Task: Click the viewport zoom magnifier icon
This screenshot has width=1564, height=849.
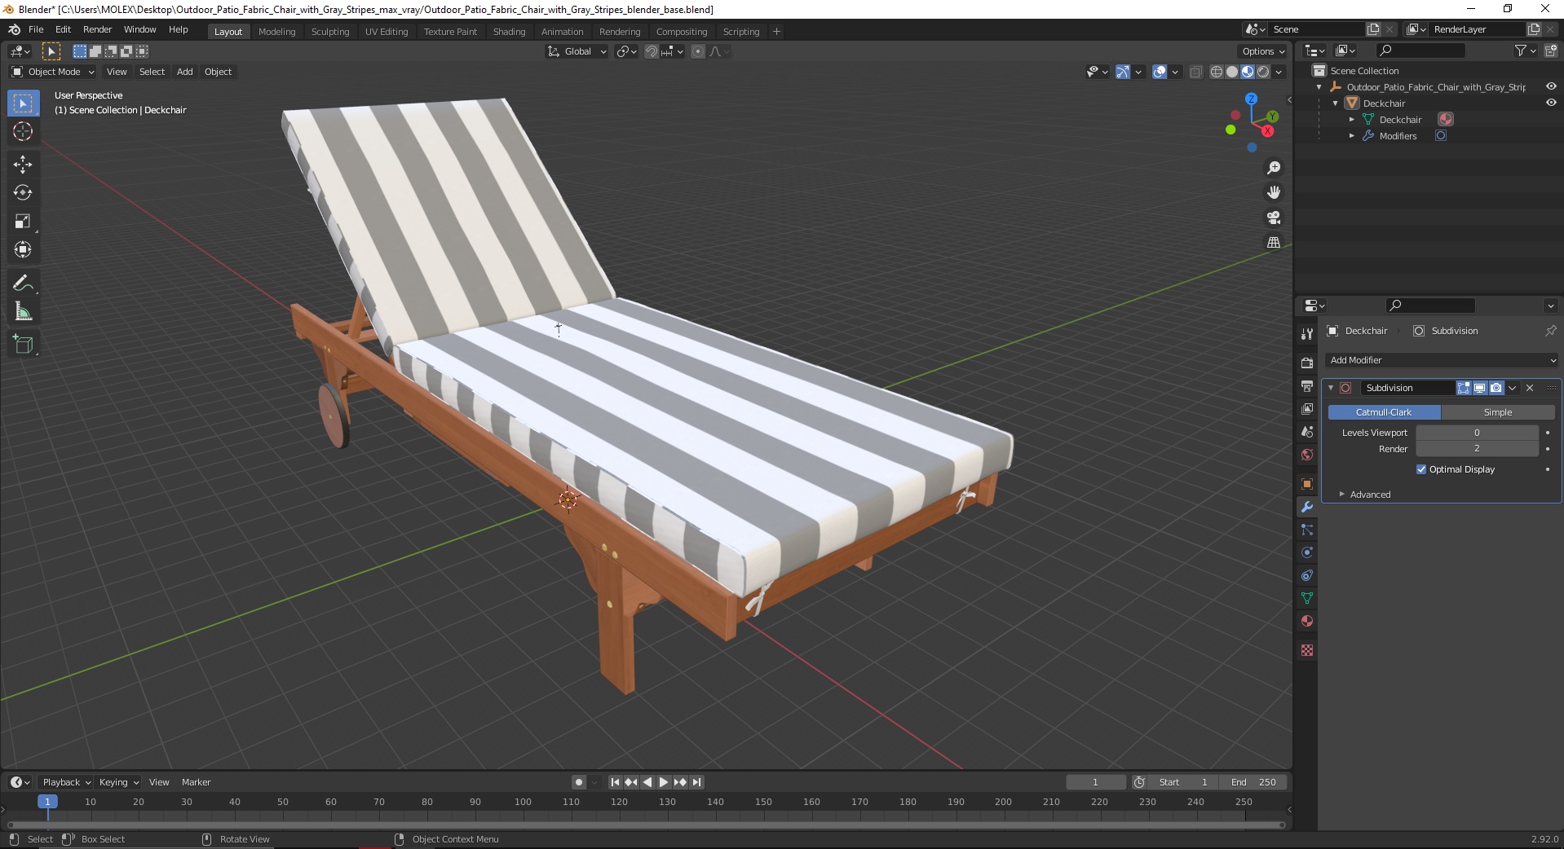Action: click(x=1273, y=168)
